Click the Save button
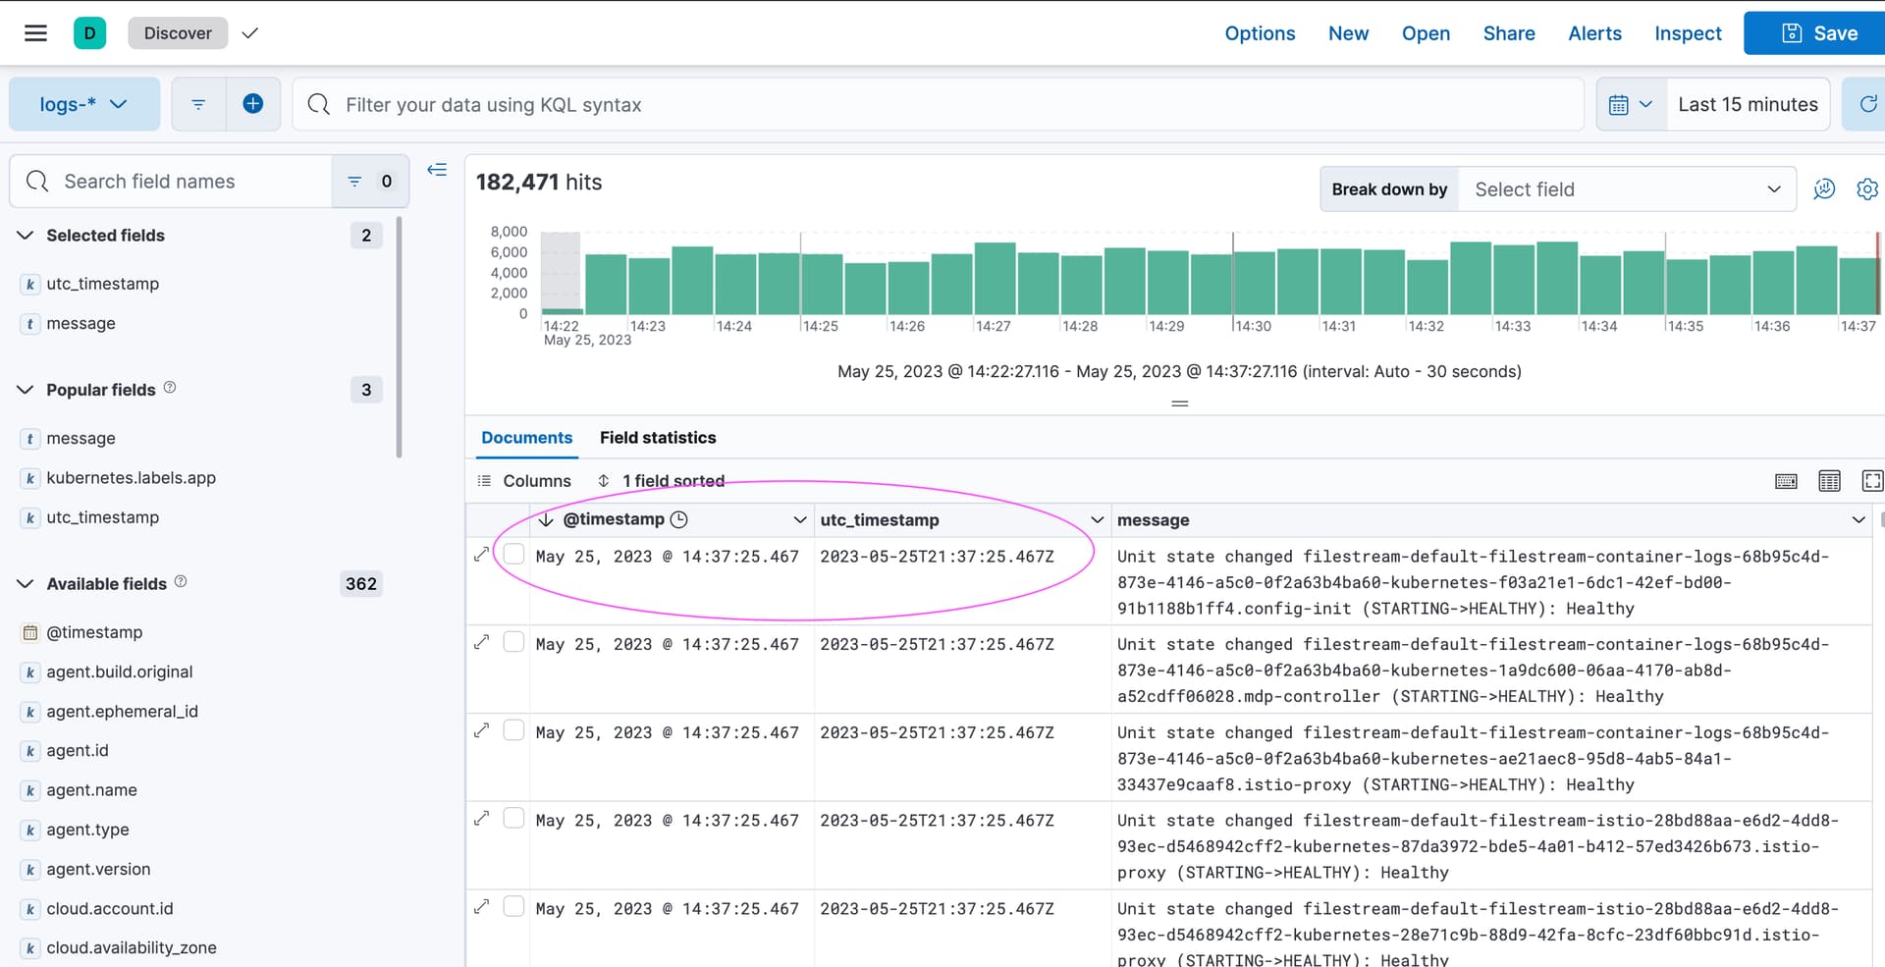 coord(1818,33)
